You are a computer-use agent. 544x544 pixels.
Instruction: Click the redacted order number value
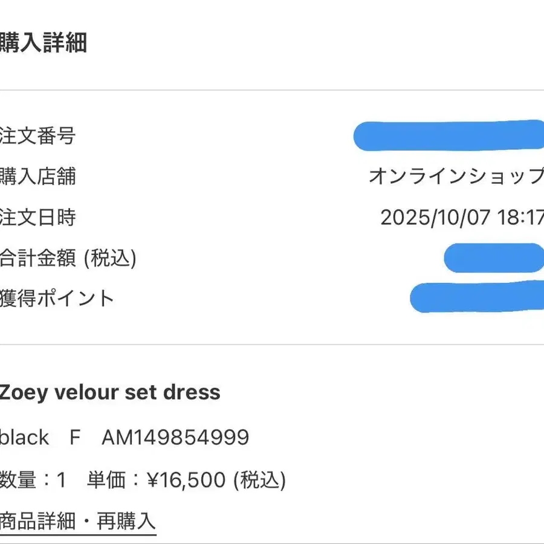[448, 136]
